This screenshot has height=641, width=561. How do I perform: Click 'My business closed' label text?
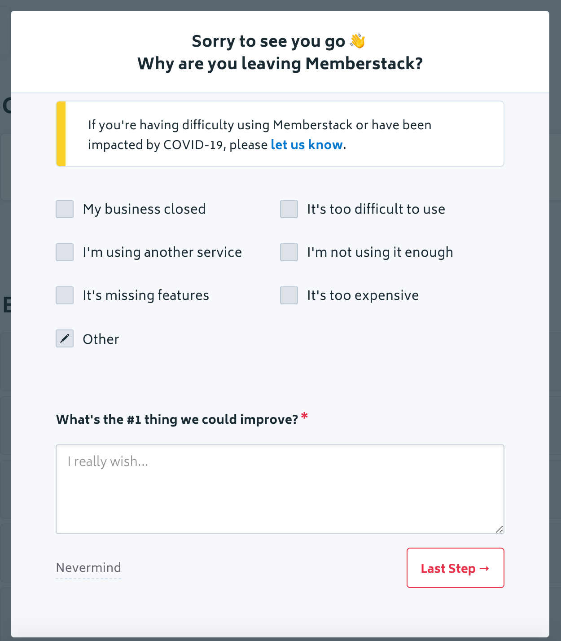(x=144, y=209)
